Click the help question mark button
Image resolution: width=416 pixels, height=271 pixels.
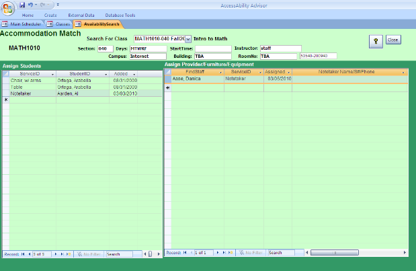(x=376, y=41)
